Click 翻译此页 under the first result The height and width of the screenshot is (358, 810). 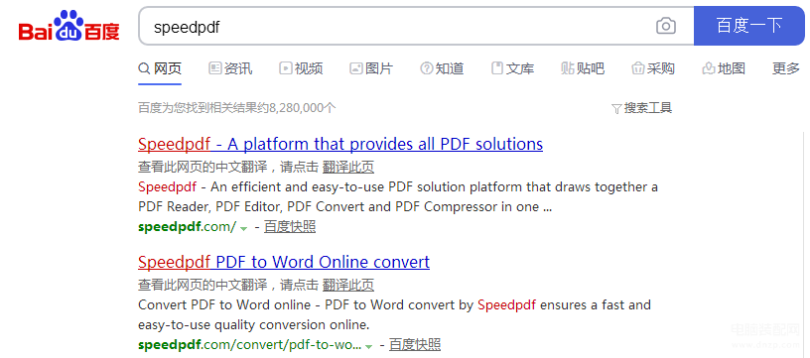tap(348, 168)
